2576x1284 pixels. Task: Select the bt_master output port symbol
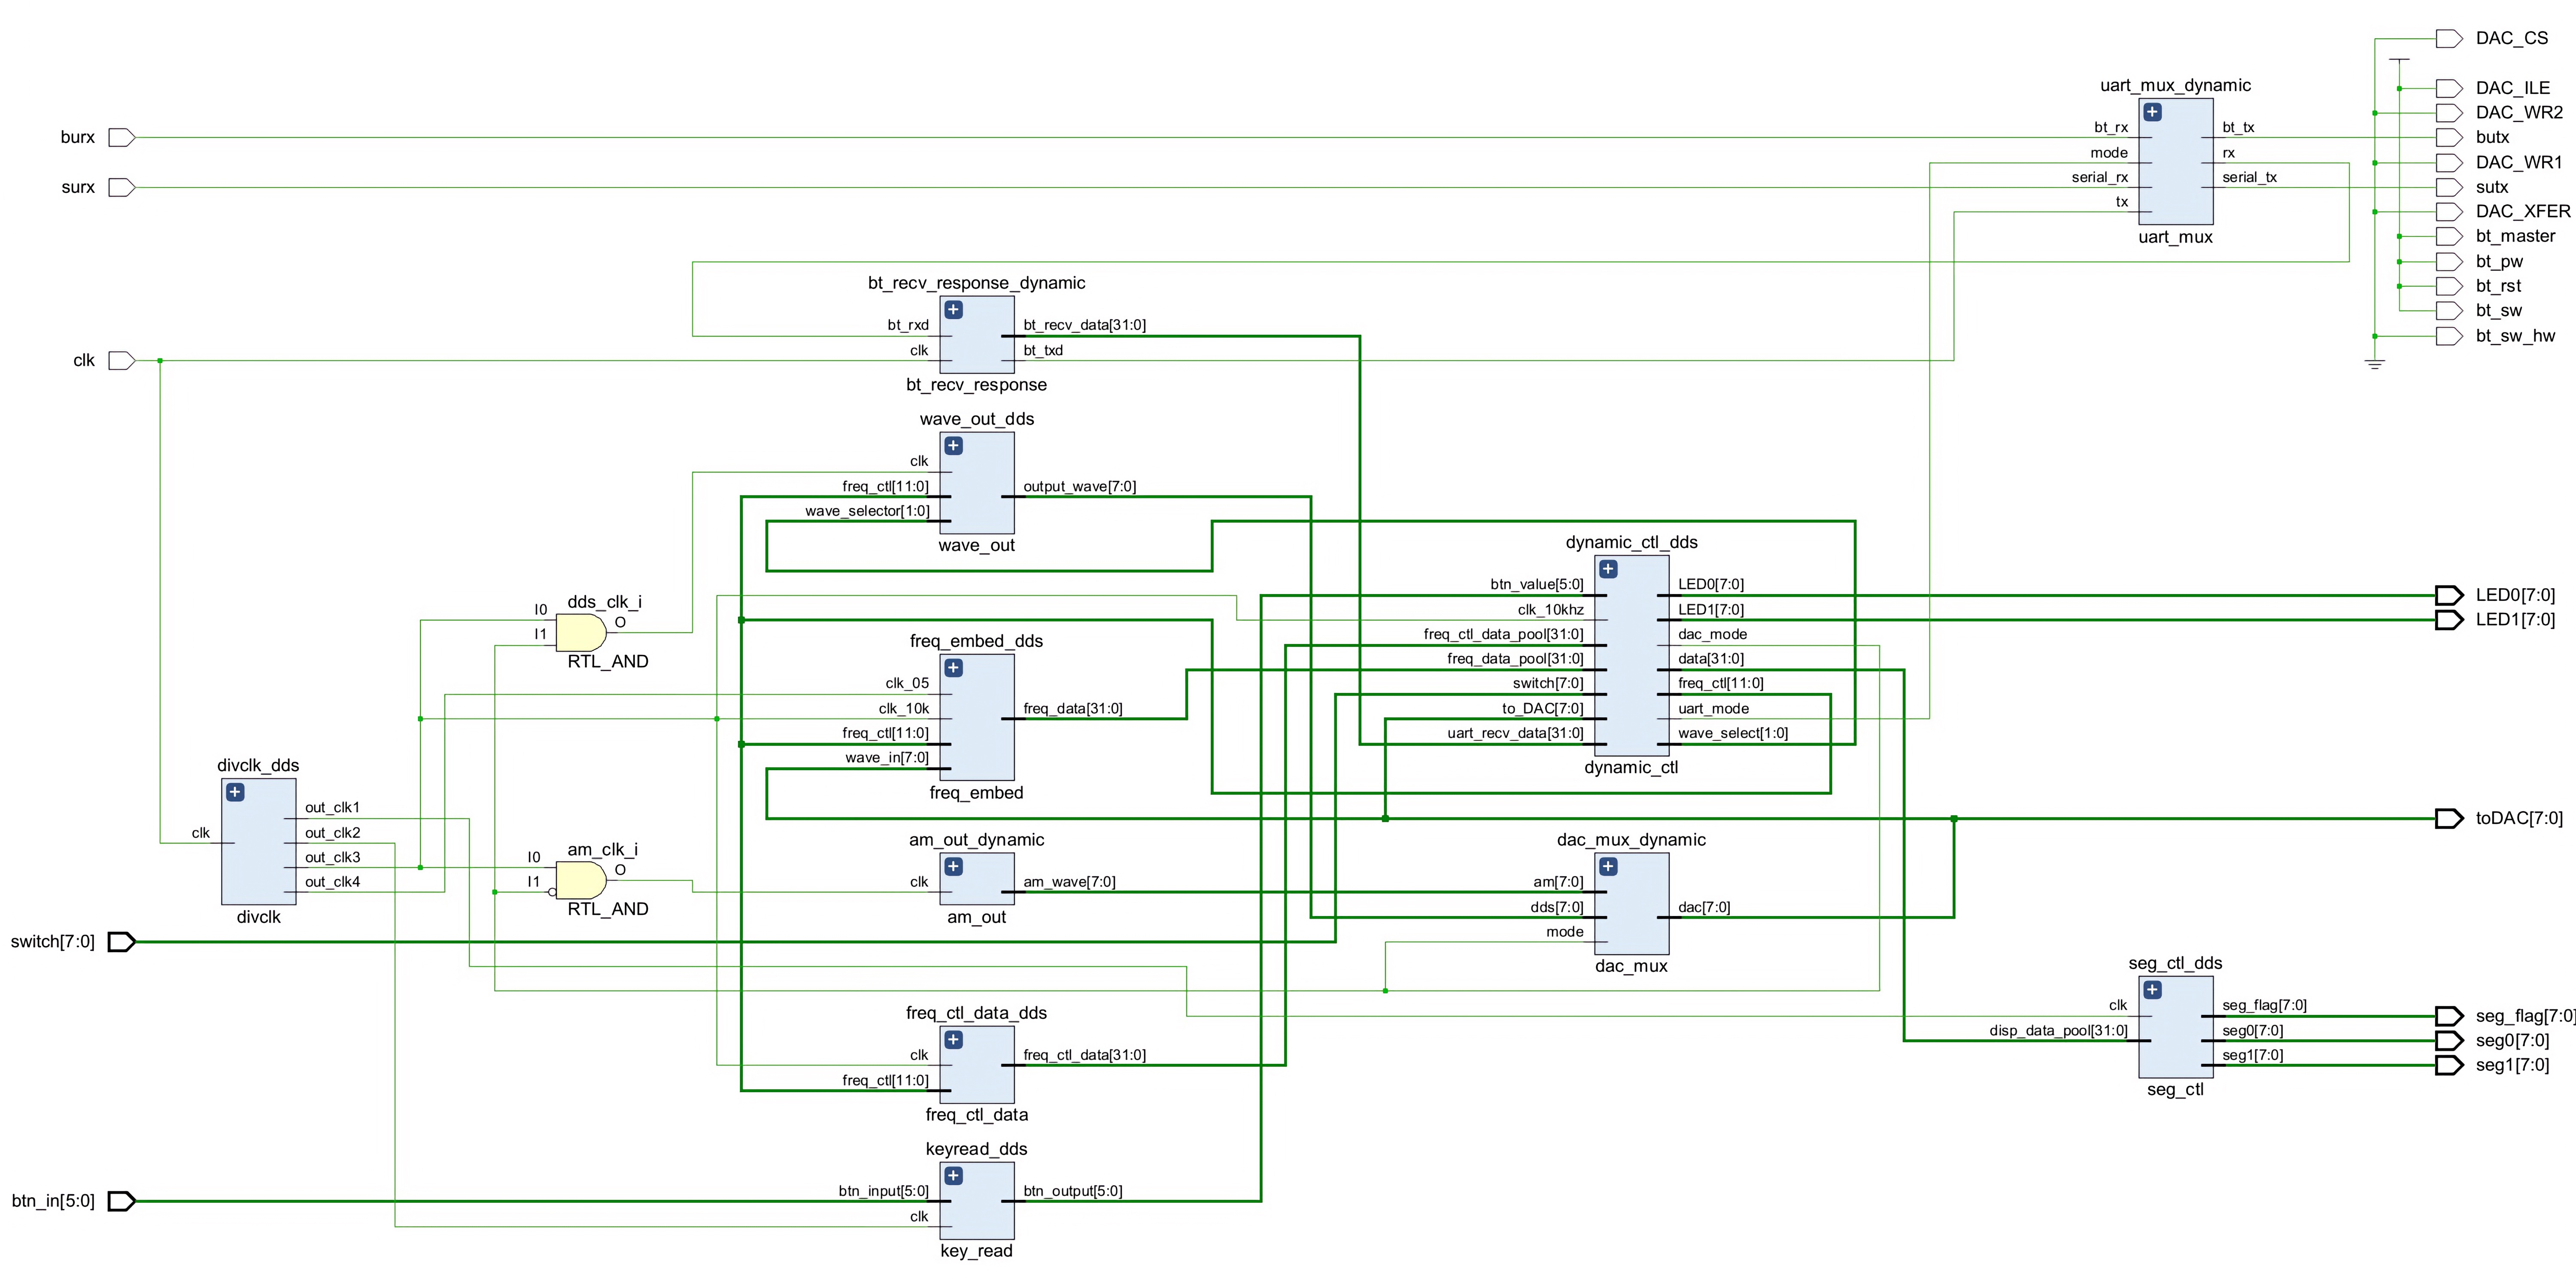click(2448, 236)
